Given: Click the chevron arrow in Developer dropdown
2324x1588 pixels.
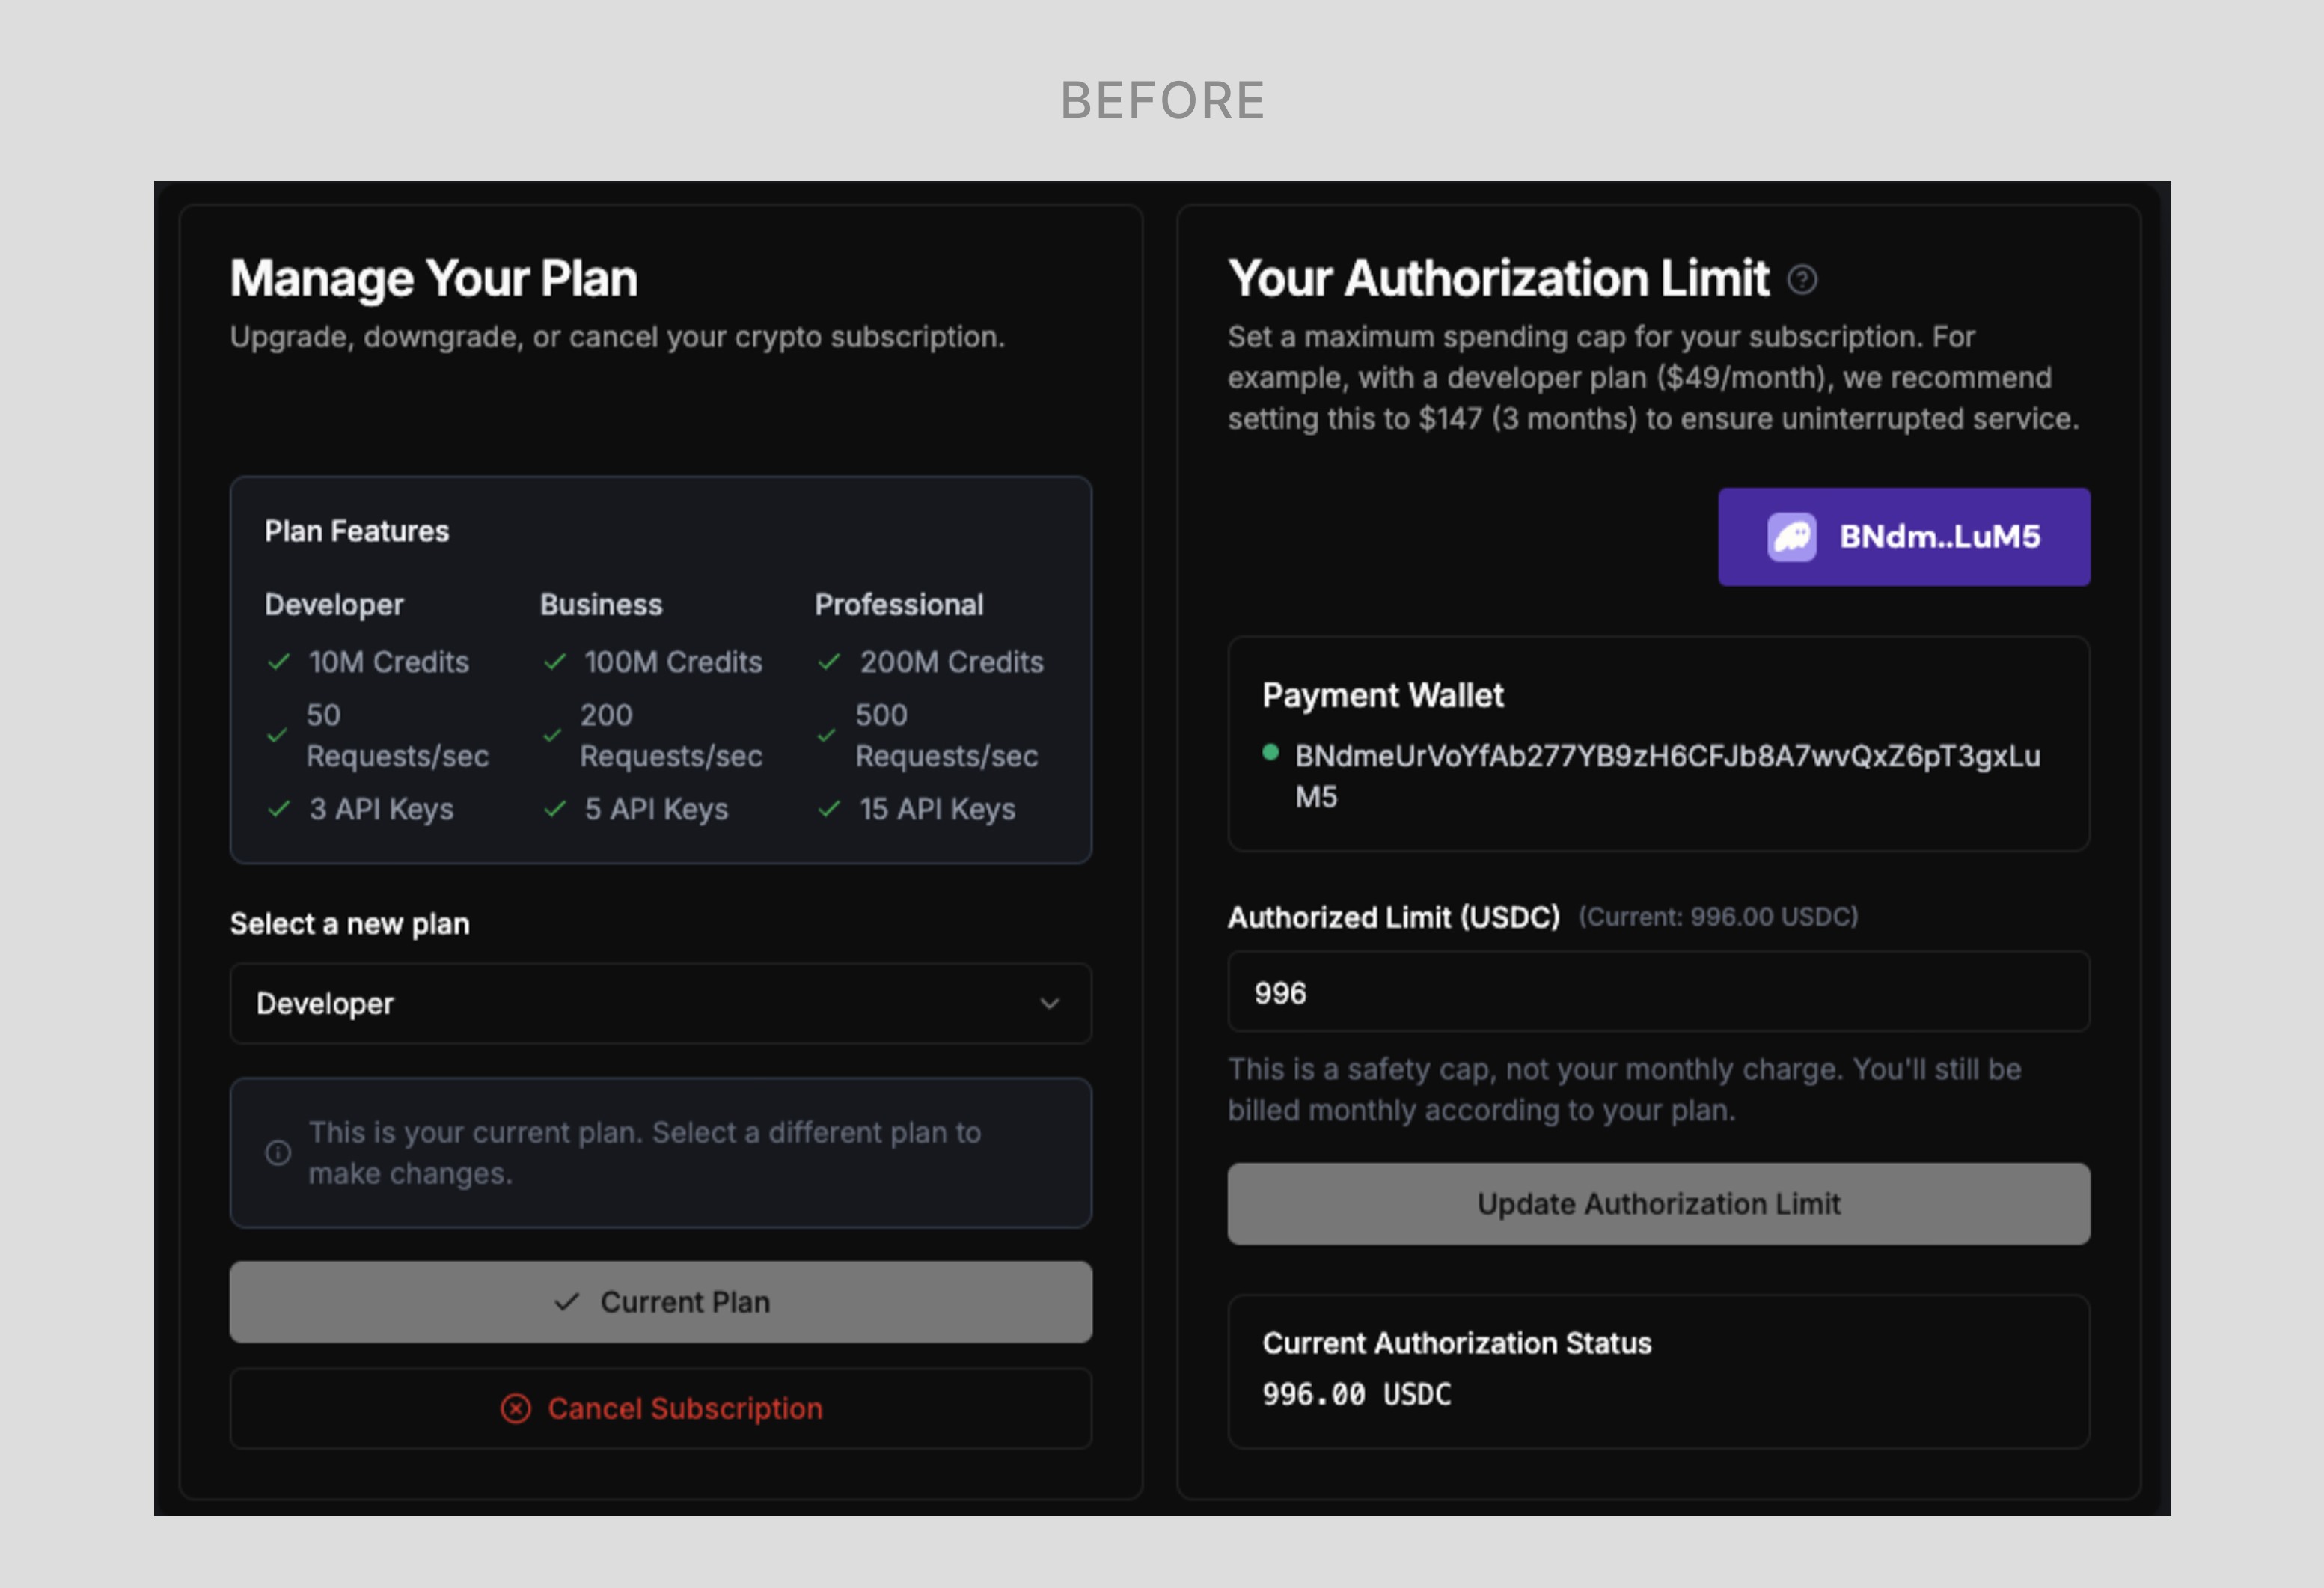Looking at the screenshot, I should (1049, 1003).
